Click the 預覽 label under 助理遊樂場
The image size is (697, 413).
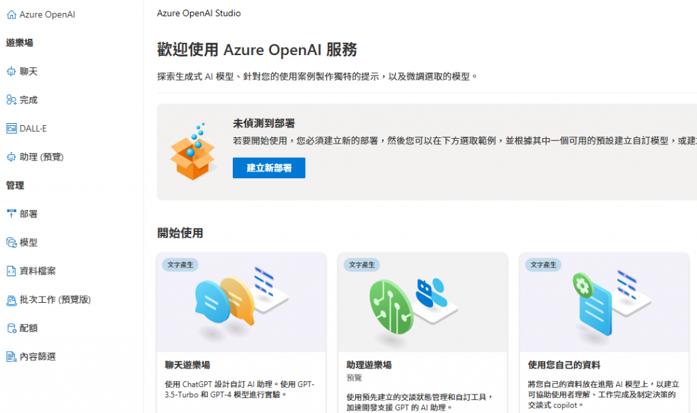tap(354, 378)
